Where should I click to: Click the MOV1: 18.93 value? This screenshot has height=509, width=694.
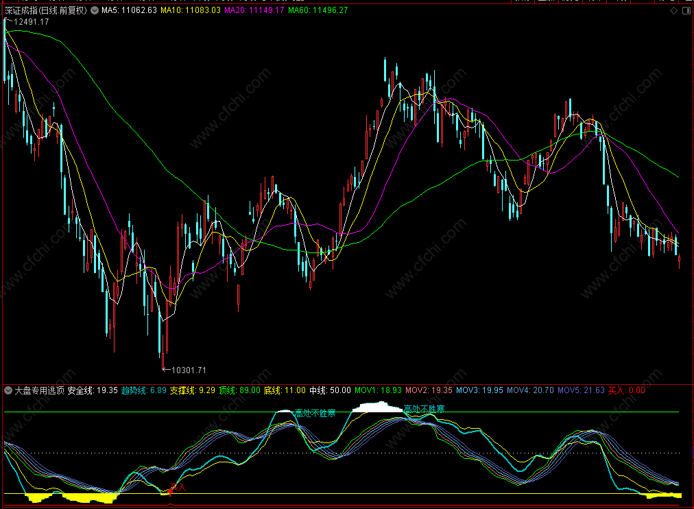(x=378, y=390)
